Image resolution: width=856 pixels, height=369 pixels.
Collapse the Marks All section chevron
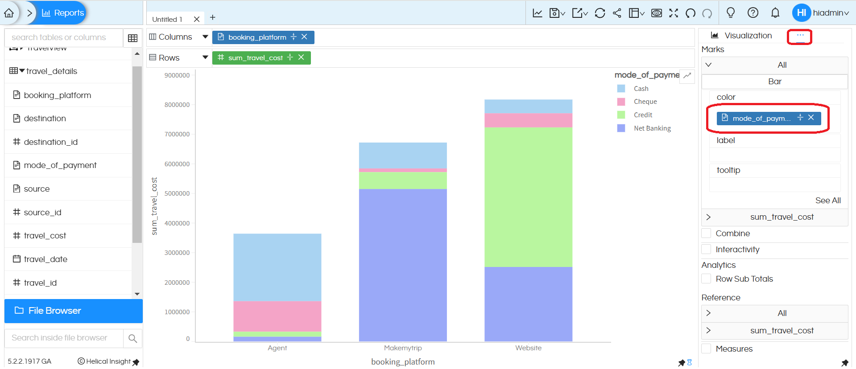(708, 65)
